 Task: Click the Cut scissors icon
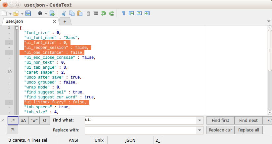[64, 13]
